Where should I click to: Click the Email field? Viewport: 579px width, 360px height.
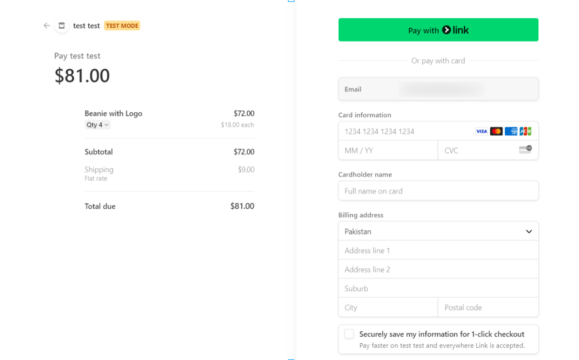438,89
